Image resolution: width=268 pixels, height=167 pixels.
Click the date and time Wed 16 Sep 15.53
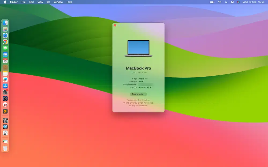pyautogui.click(x=254, y=2)
